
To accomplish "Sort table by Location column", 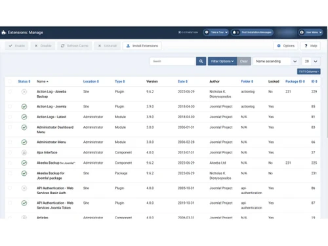I will [91, 81].
